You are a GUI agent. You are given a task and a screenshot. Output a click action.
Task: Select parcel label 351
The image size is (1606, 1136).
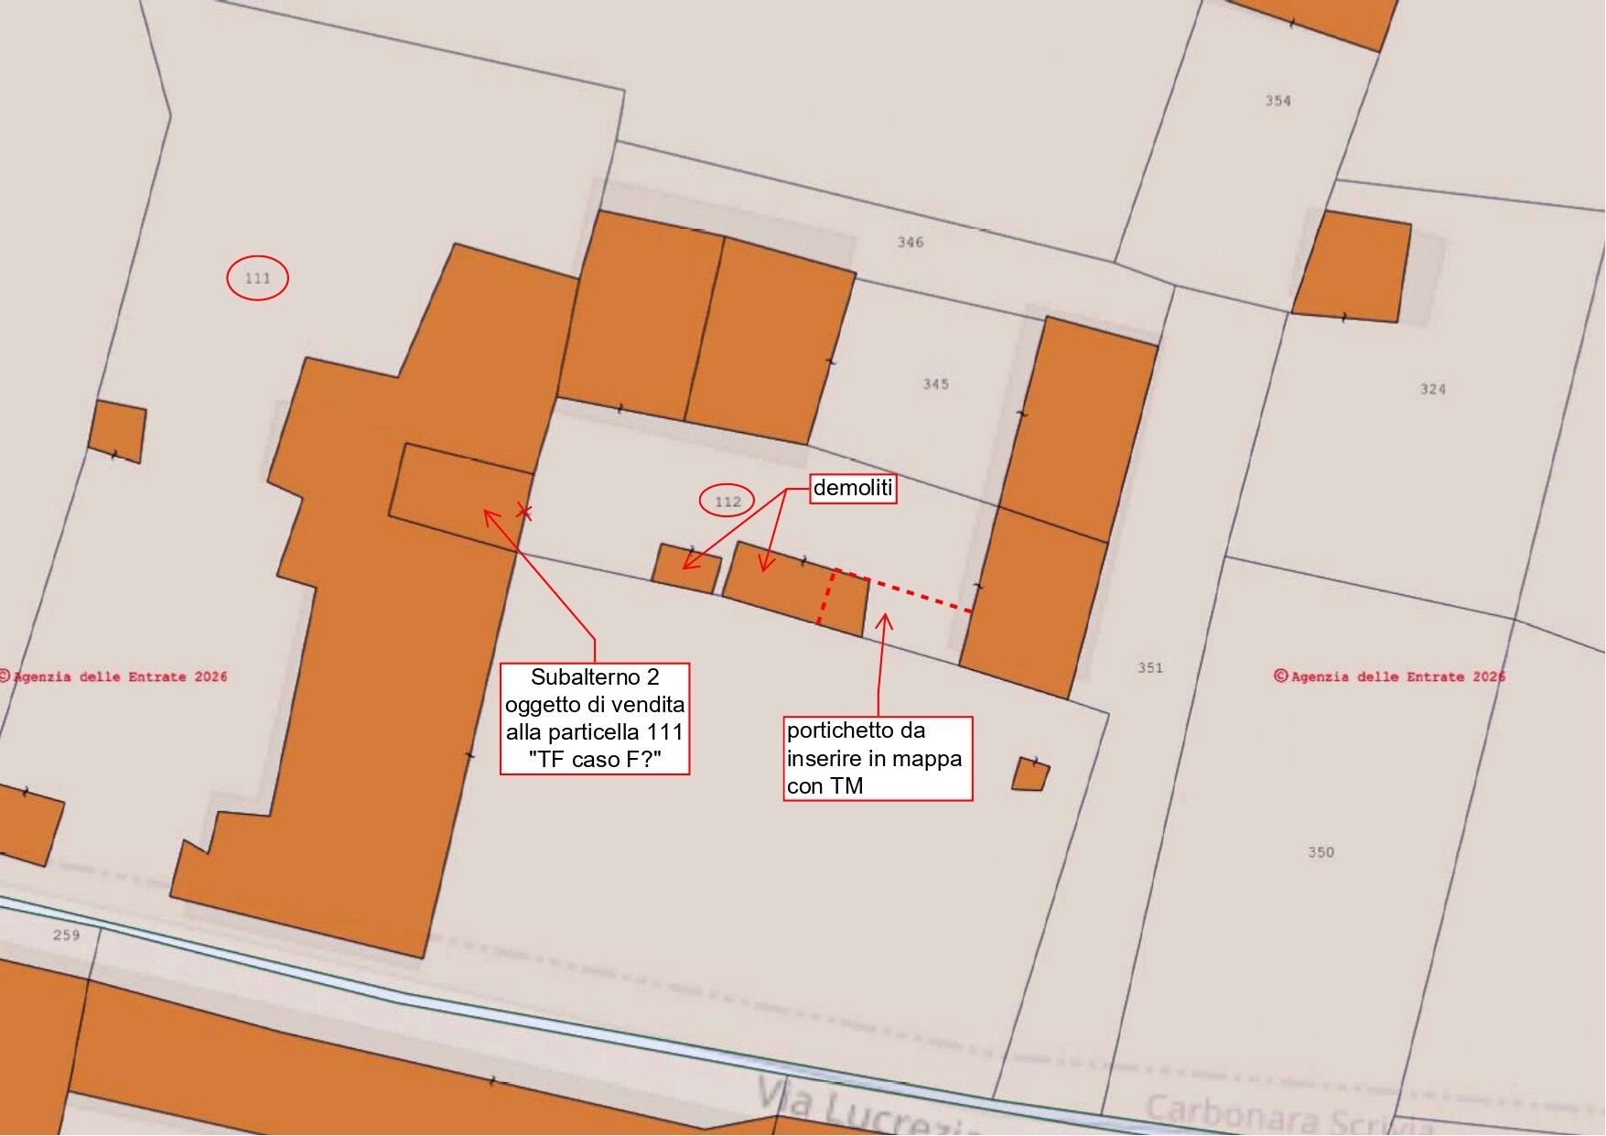point(1150,668)
